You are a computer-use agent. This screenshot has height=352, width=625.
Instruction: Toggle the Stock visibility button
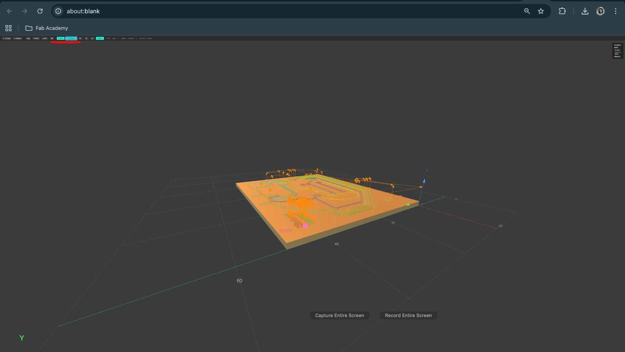[x=61, y=38]
